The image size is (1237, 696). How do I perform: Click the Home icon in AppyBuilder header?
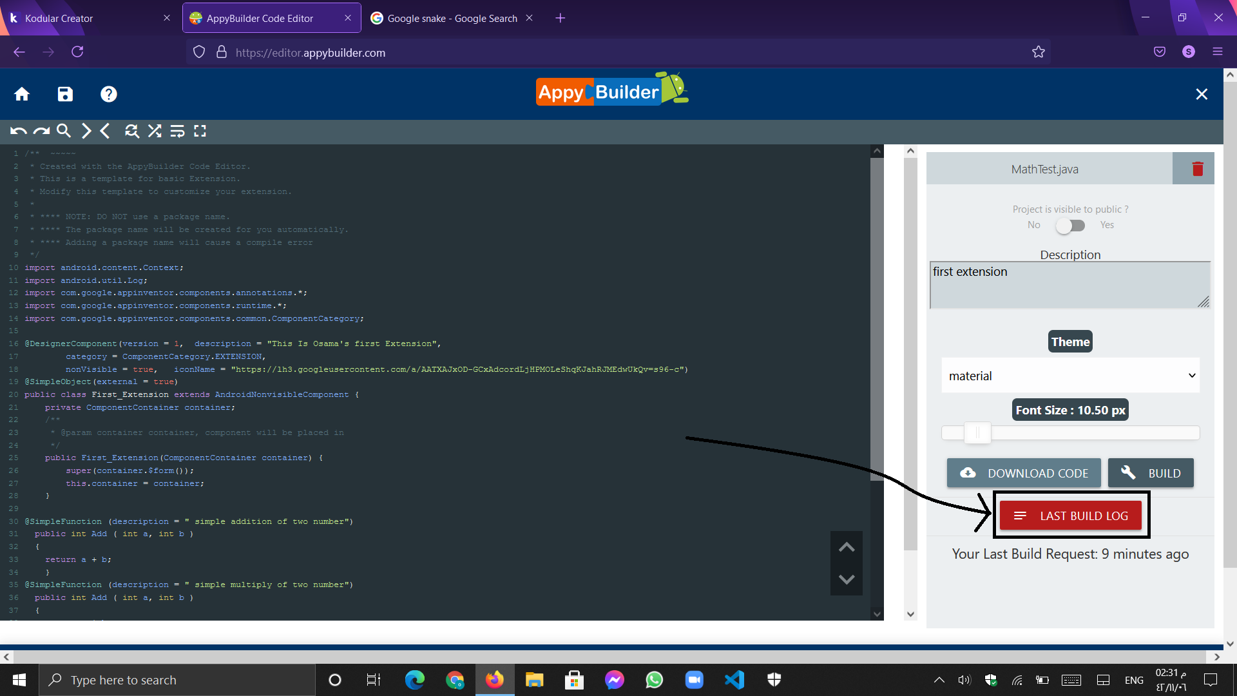point(22,94)
